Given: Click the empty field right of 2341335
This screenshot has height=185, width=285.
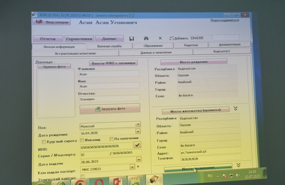Looking at the screenshot, I should 226,37.
